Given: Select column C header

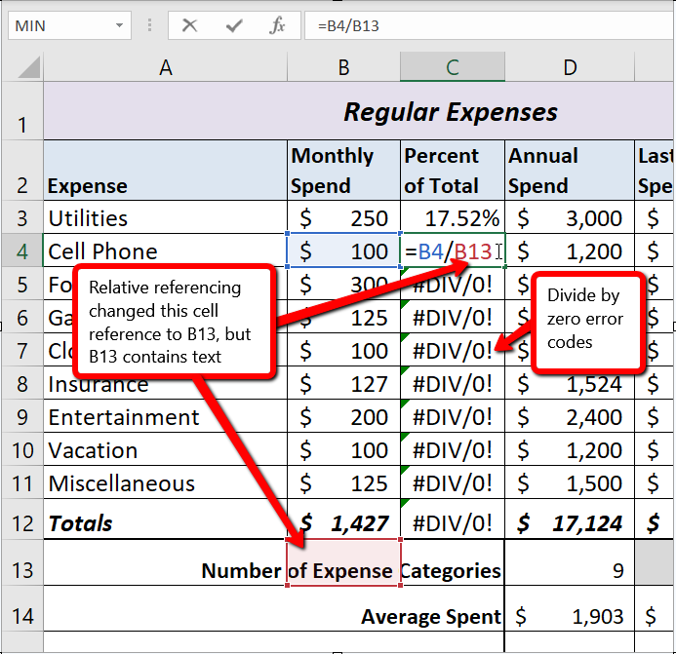Looking at the screenshot, I should pos(453,67).
